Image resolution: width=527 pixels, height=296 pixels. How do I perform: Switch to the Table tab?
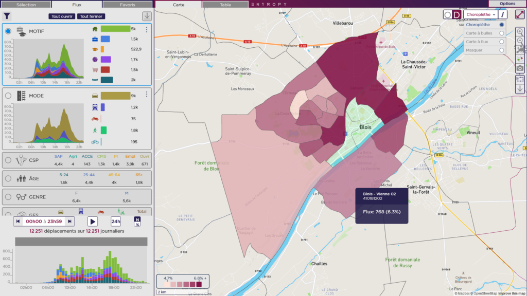pos(225,4)
